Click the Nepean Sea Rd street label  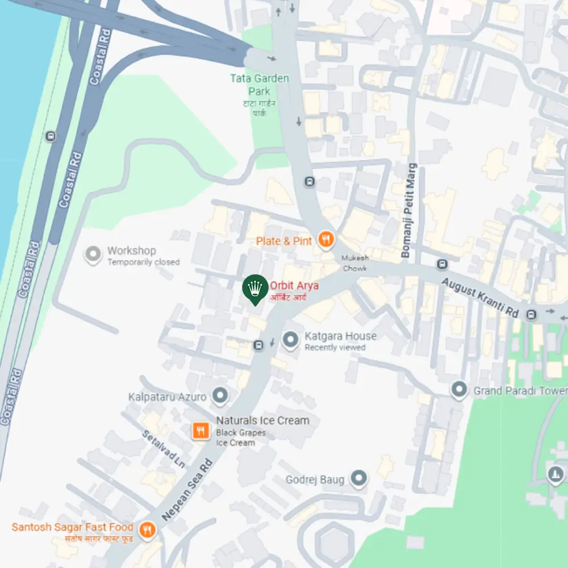pos(187,490)
